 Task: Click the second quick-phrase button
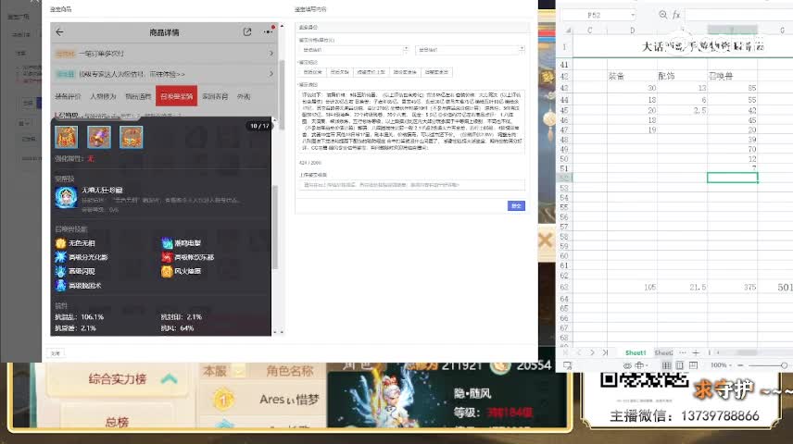(x=339, y=72)
